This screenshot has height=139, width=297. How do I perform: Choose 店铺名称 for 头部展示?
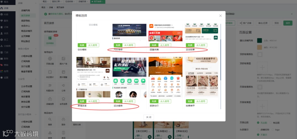(263, 130)
